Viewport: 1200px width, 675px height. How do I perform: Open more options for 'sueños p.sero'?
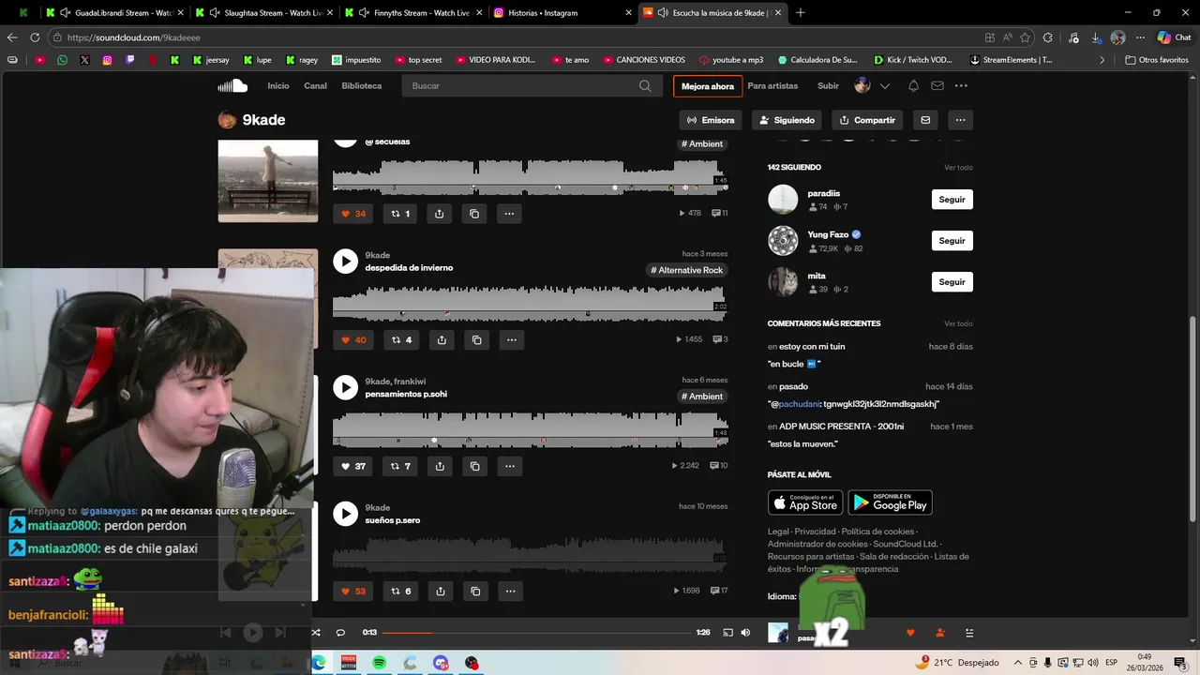pyautogui.click(x=510, y=591)
